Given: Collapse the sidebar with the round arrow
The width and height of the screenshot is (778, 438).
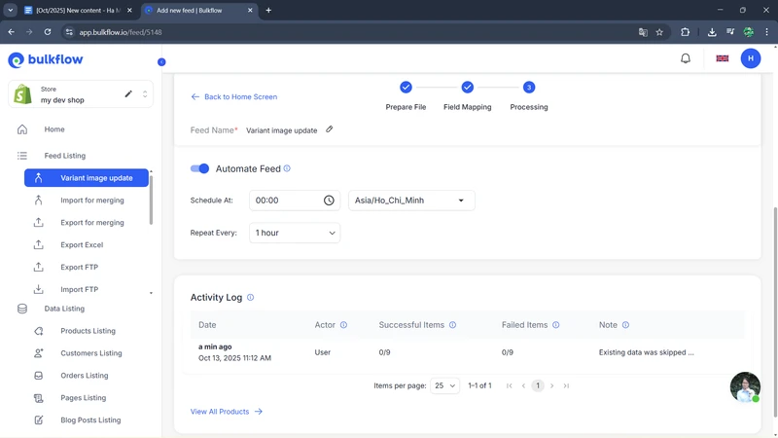Looking at the screenshot, I should (x=161, y=62).
